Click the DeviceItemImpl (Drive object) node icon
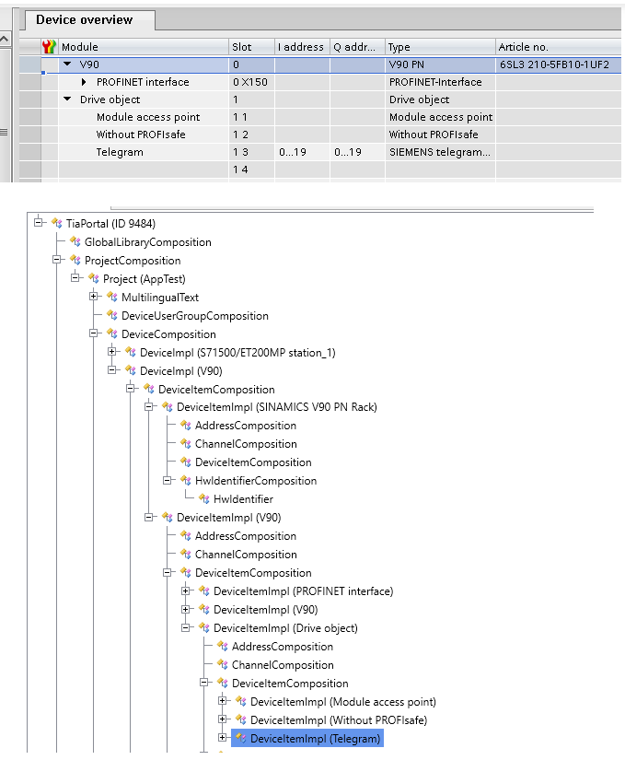The height and width of the screenshot is (760, 625). [204, 627]
